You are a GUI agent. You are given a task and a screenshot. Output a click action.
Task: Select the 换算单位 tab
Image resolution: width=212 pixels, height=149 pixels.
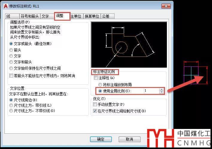[x=92, y=16]
